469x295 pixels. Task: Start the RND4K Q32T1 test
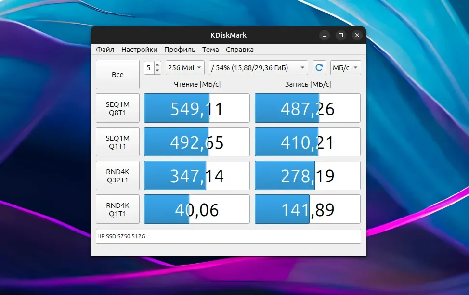click(x=117, y=176)
